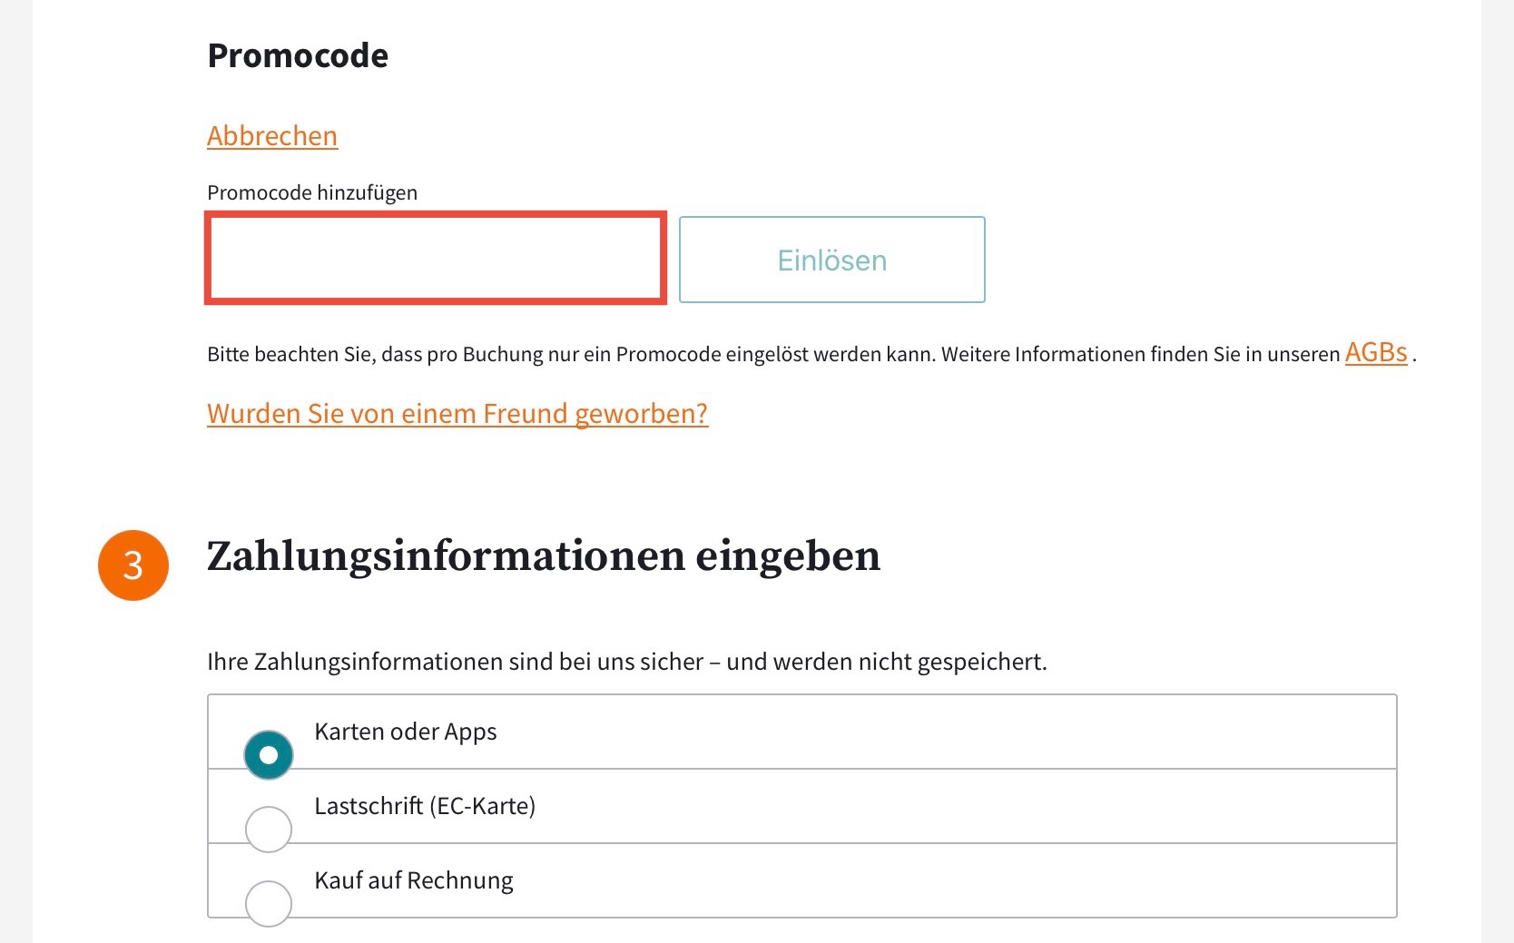Open Wurden Sie von einem Freund geworben link
The image size is (1514, 943).
457,414
